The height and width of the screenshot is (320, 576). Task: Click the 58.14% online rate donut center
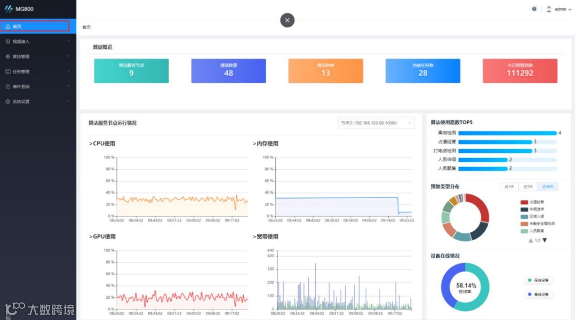click(466, 288)
